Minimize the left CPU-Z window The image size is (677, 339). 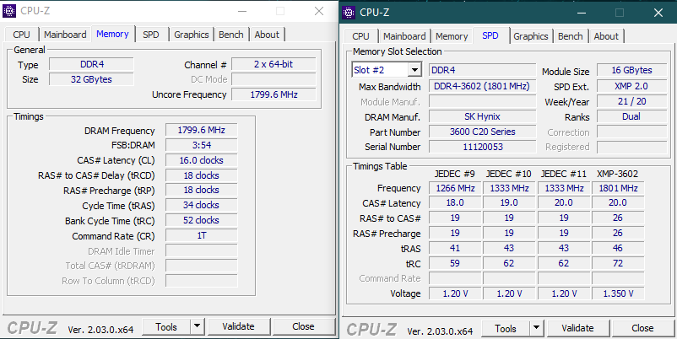click(242, 11)
